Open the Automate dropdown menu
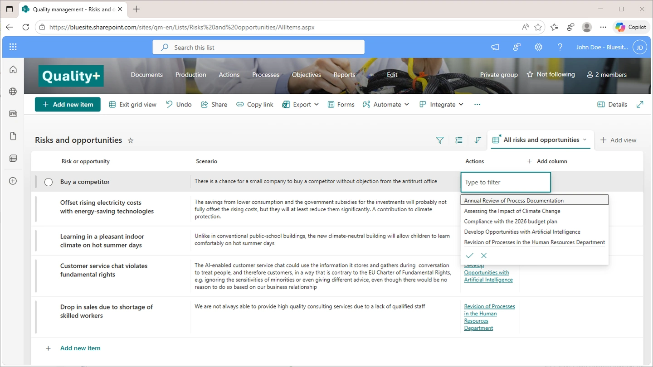653x367 pixels. click(x=386, y=105)
